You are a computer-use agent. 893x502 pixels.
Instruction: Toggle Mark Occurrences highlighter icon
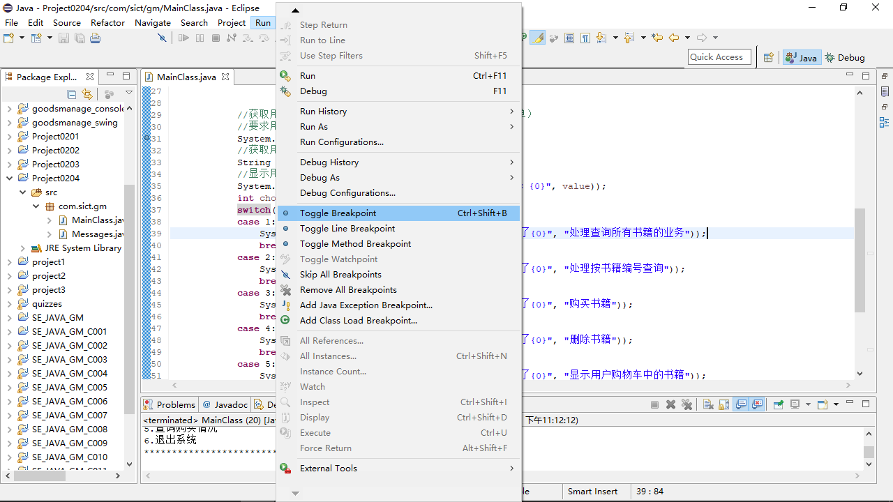537,38
